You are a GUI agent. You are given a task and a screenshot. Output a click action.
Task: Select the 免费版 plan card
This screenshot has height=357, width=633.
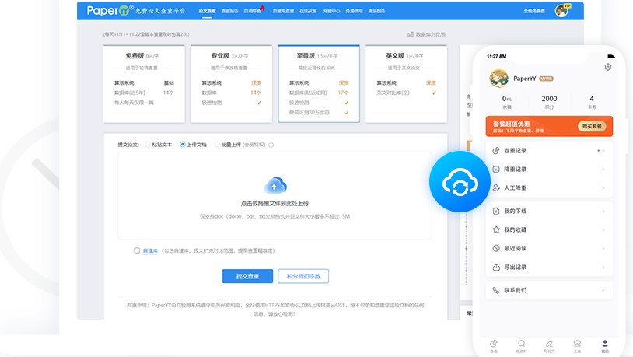[144, 83]
